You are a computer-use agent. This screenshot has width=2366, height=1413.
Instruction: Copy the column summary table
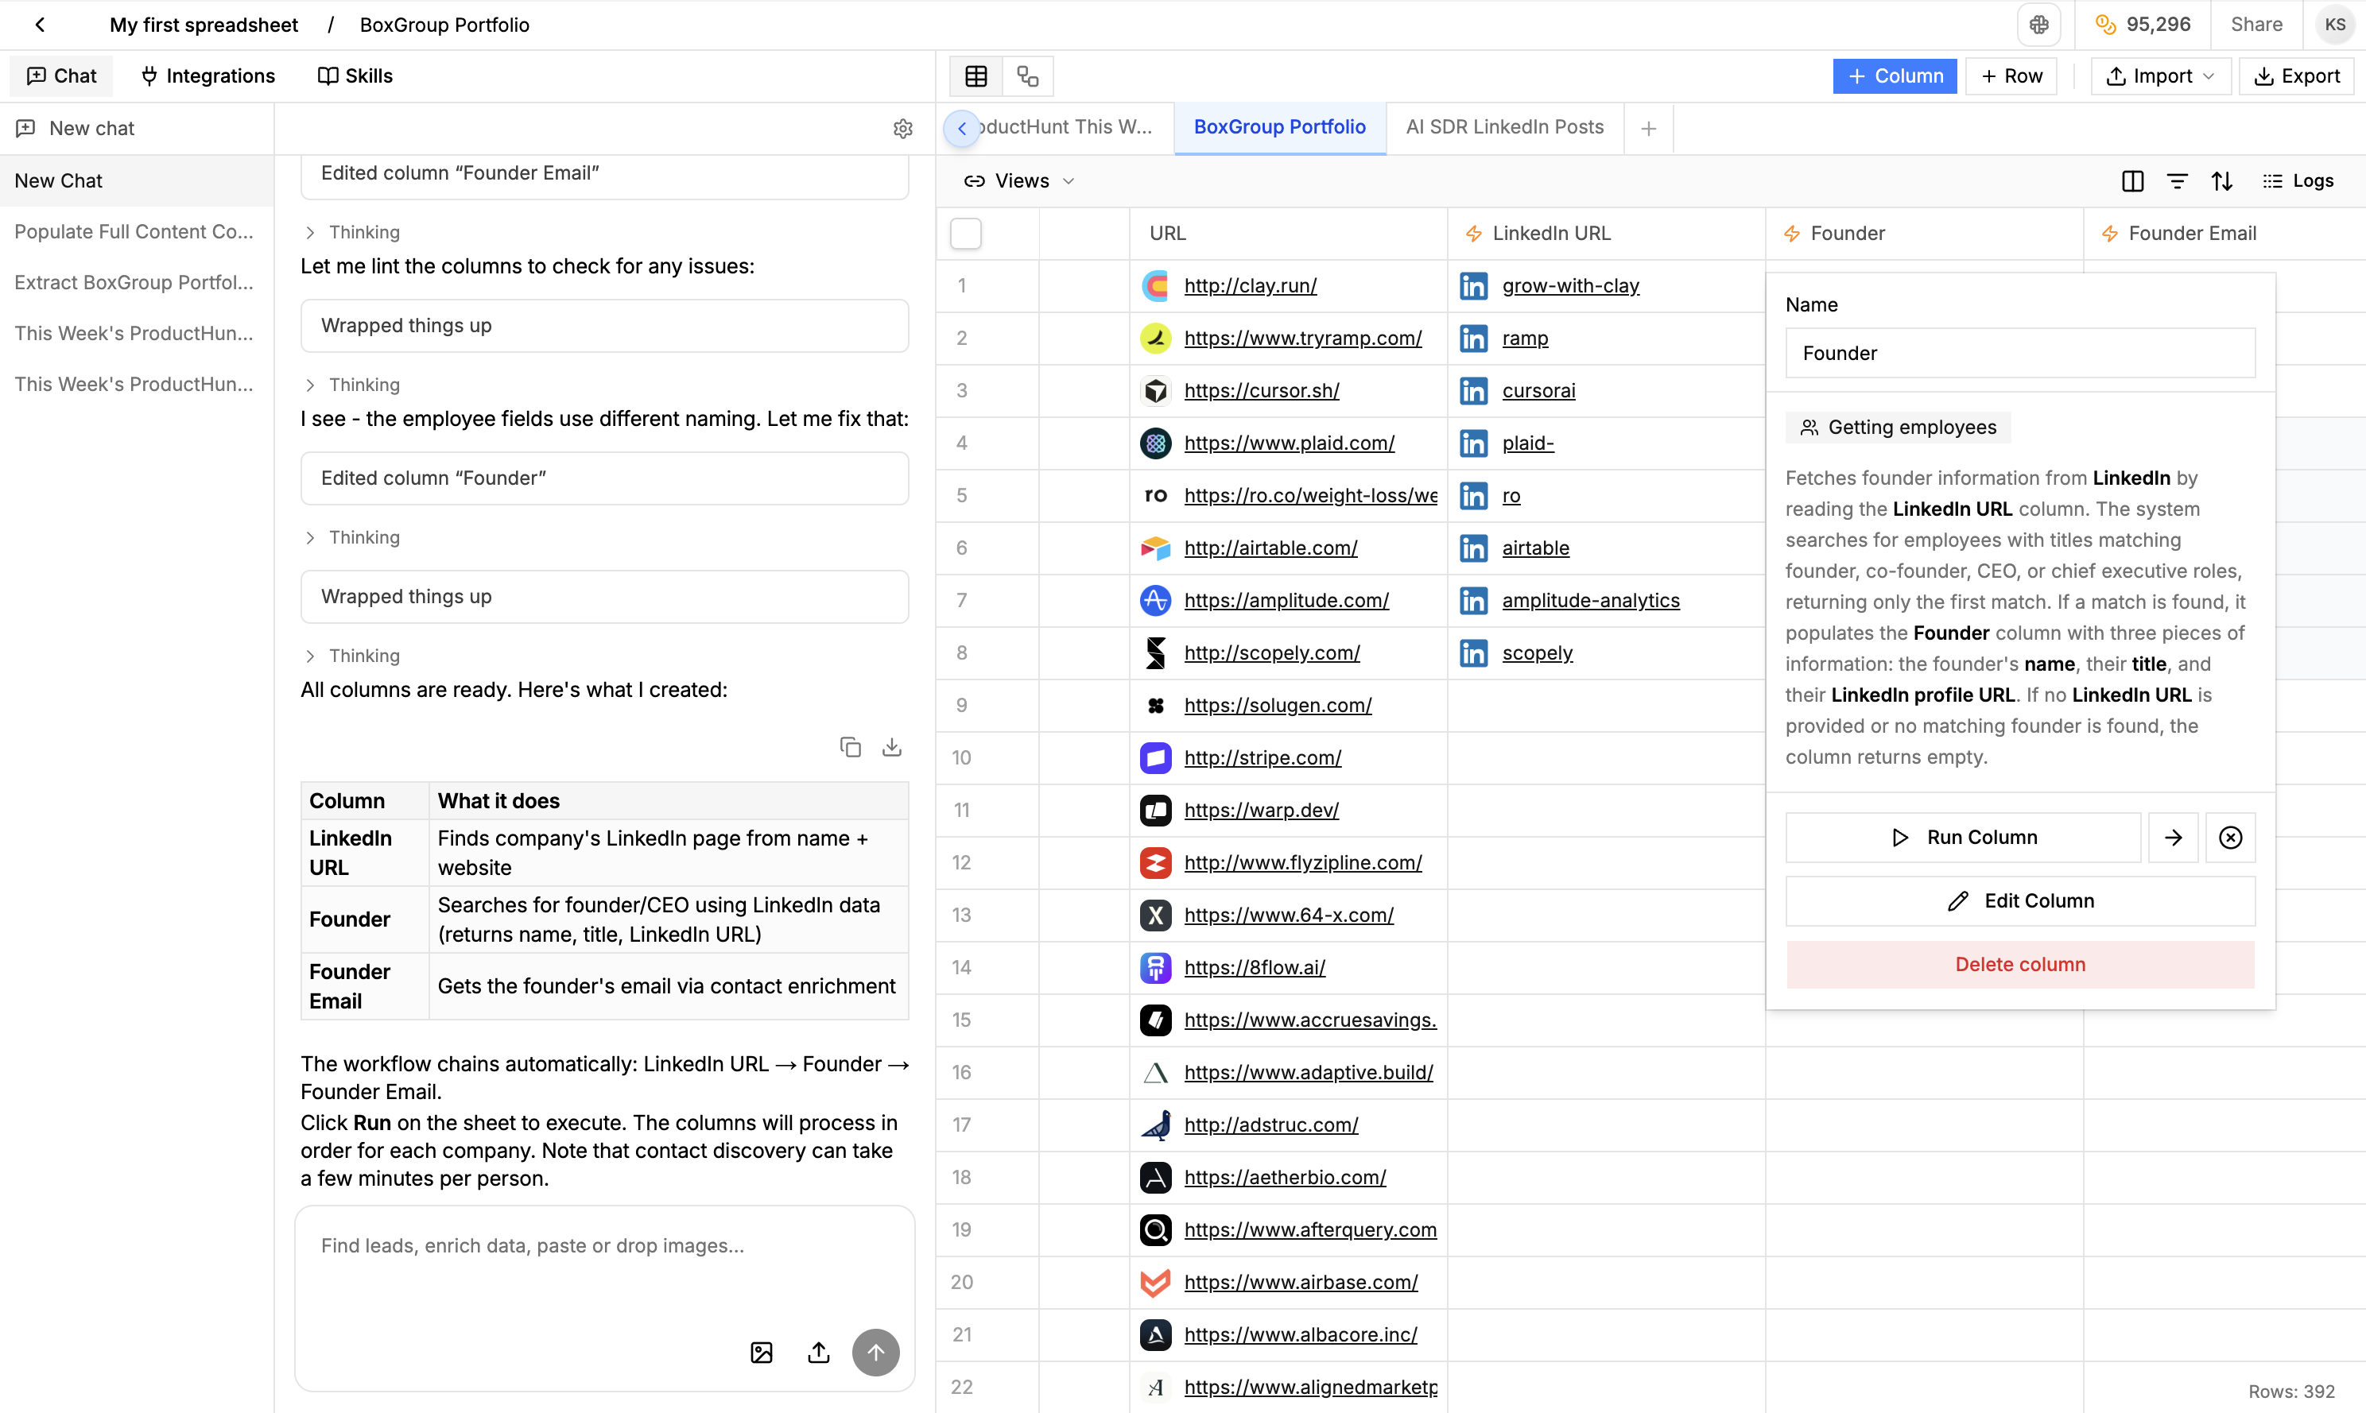[x=851, y=746]
